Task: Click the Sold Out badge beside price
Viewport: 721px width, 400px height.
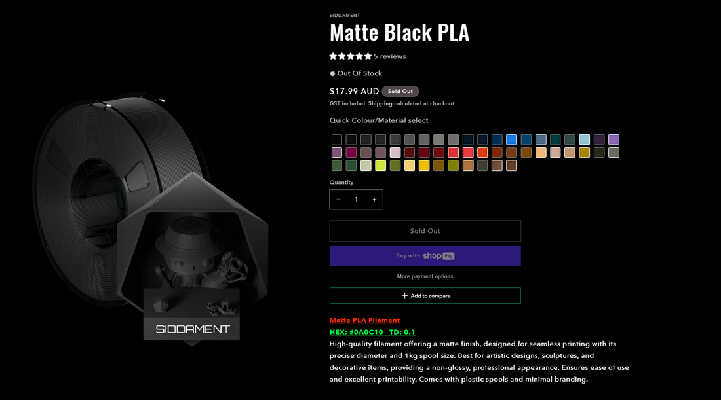Action: pos(400,92)
